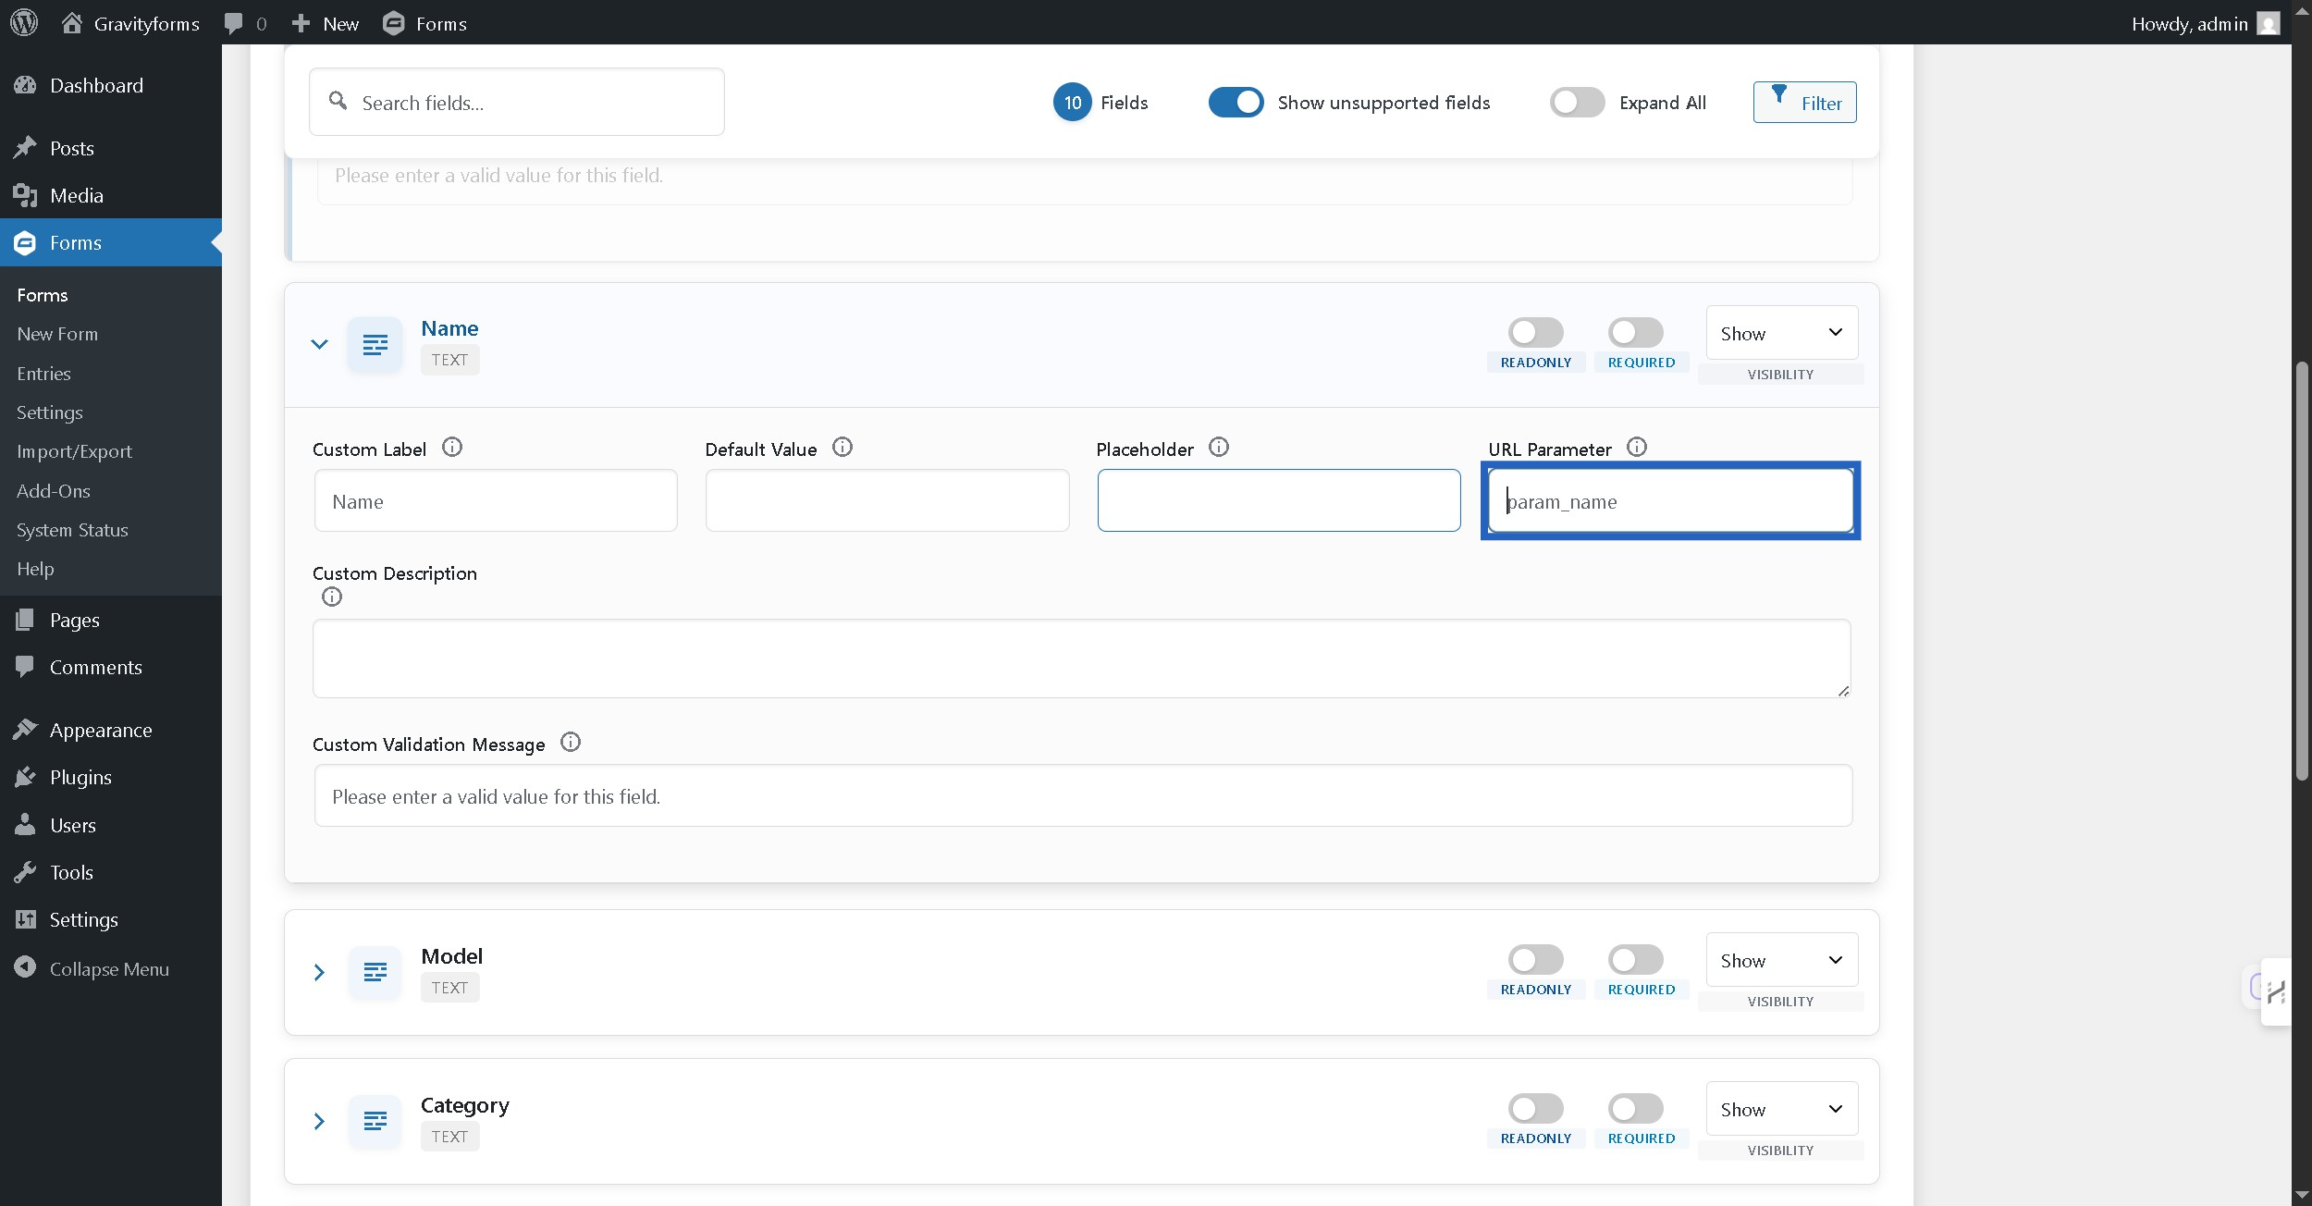Enable the Expand All toggle
This screenshot has width=2312, height=1206.
coord(1577,103)
